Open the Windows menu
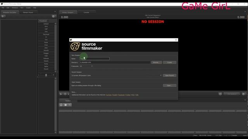This screenshot has height=139, width=248. (x=15, y=8)
